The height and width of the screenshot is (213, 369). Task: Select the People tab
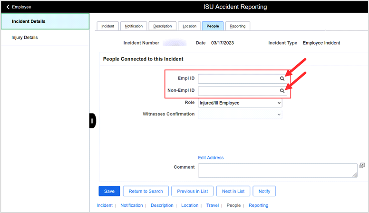[x=213, y=26]
